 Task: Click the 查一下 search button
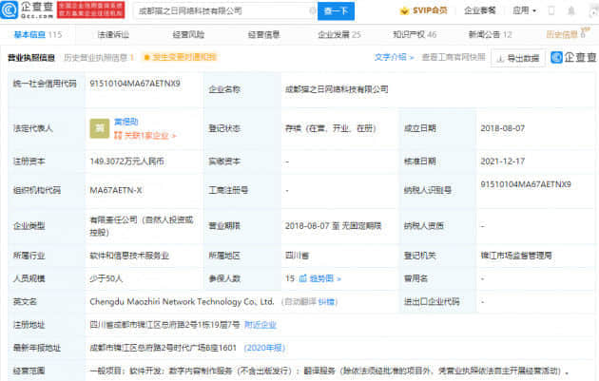pyautogui.click(x=336, y=11)
